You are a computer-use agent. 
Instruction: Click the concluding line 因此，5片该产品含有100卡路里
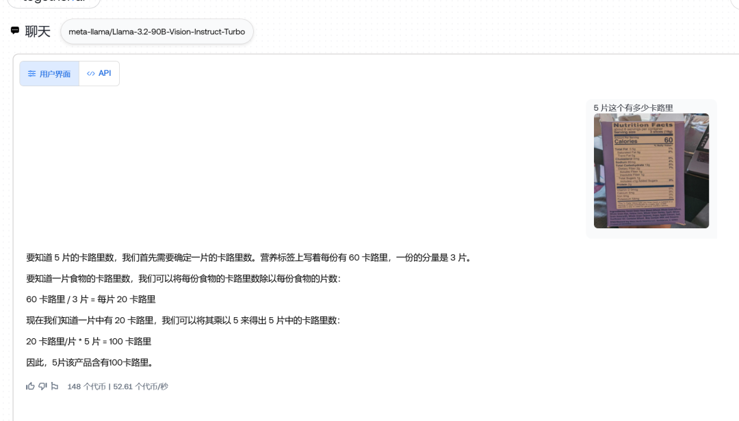(x=90, y=363)
